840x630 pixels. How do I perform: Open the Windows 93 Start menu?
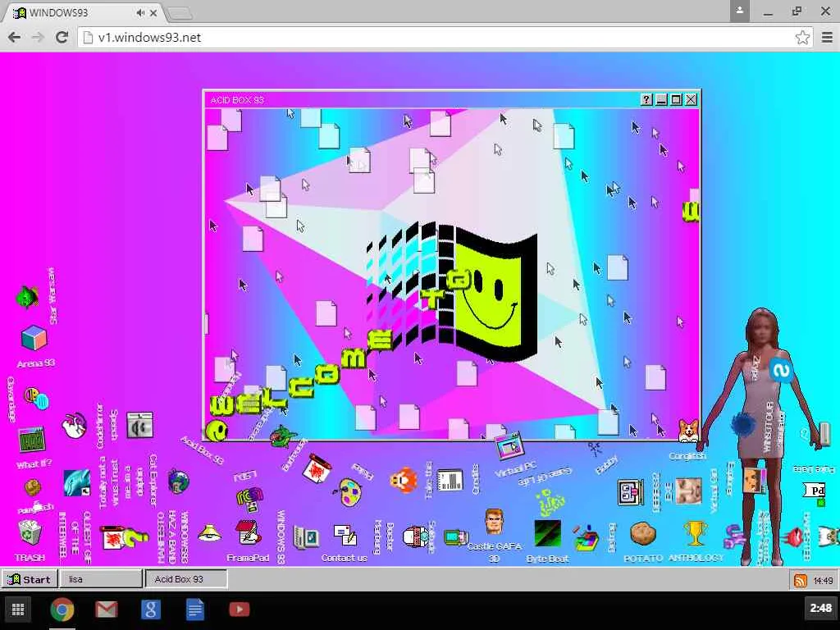[x=30, y=580]
